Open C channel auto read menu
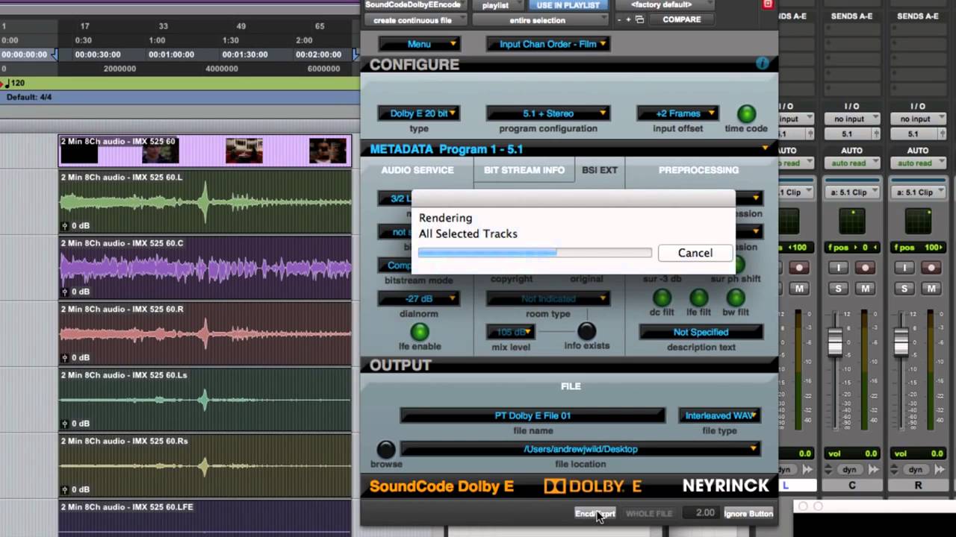Screen dimensions: 956x537 coord(852,163)
